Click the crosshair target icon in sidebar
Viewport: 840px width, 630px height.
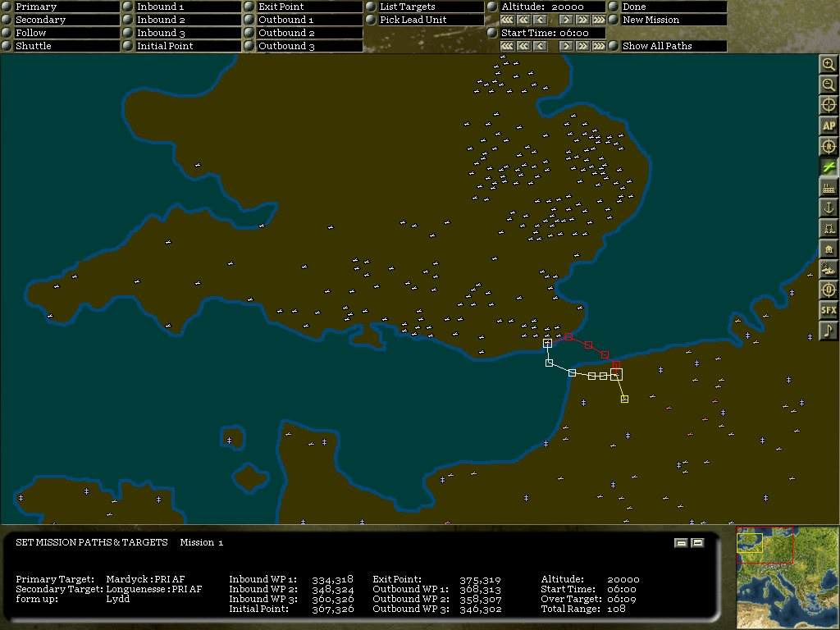click(829, 106)
